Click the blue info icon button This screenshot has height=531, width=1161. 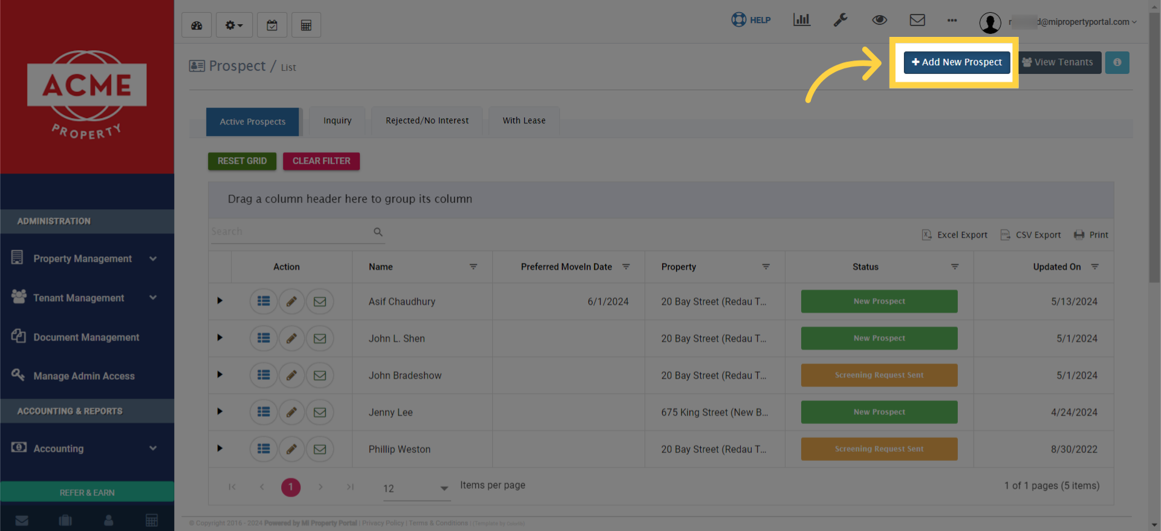pos(1117,62)
